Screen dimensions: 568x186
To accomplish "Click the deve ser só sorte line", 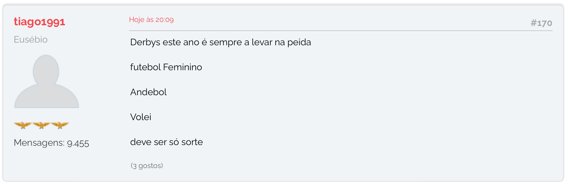I will tap(166, 142).
